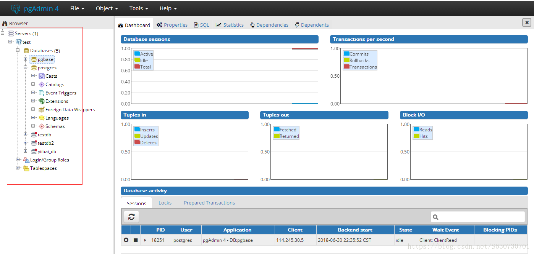Select the Sessions activity tab

136,203
